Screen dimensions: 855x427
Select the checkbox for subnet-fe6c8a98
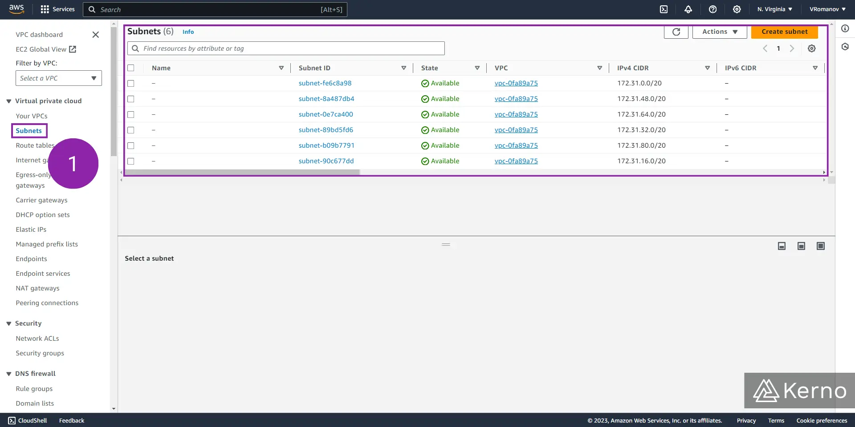pyautogui.click(x=131, y=83)
